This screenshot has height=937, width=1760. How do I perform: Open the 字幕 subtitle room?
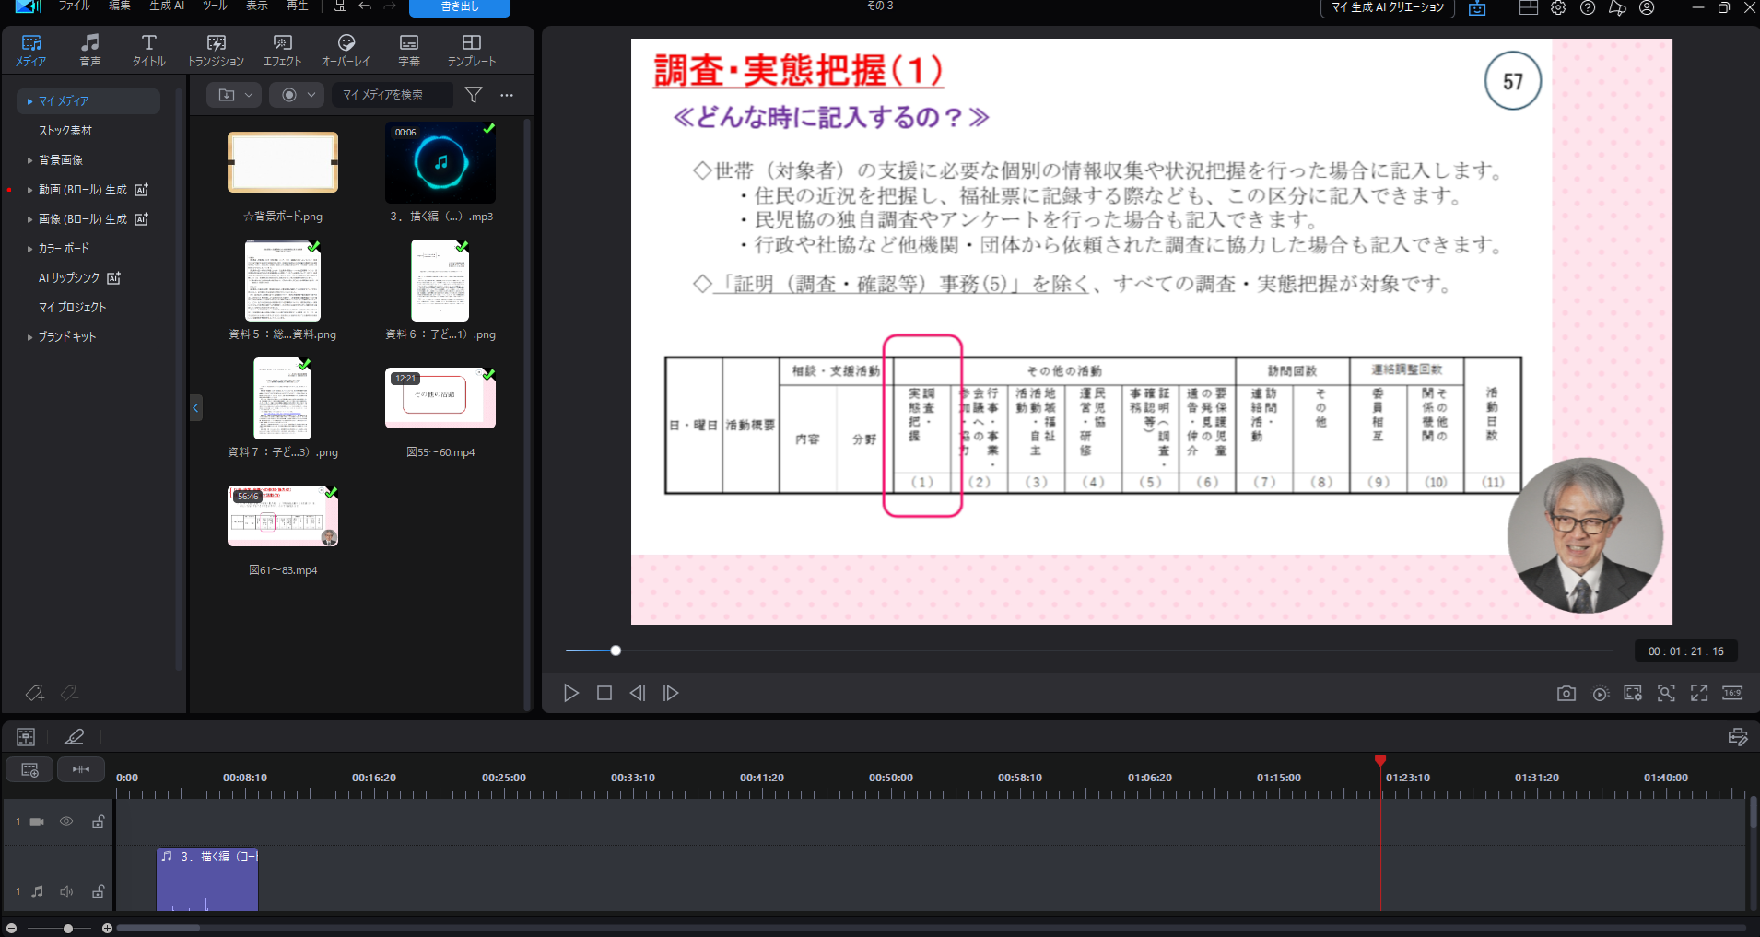coord(408,50)
